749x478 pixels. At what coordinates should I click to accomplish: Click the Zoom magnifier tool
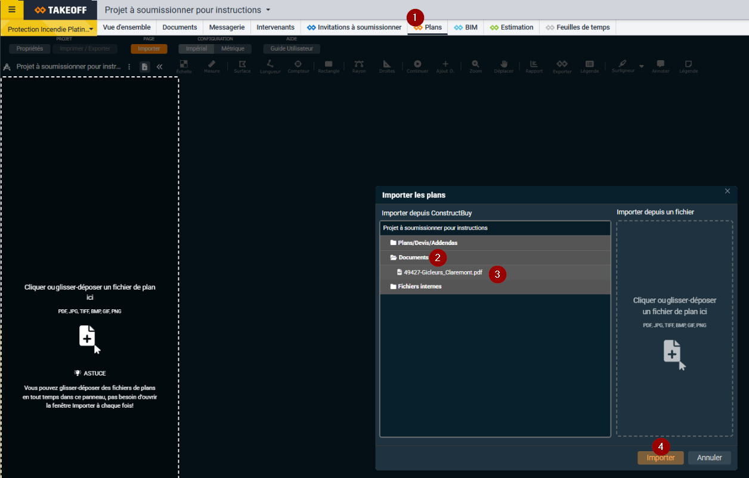click(475, 66)
